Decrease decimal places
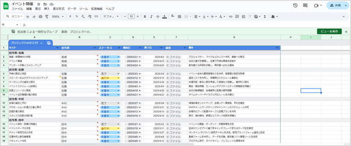The height and width of the screenshot is (146, 351). (83, 17)
